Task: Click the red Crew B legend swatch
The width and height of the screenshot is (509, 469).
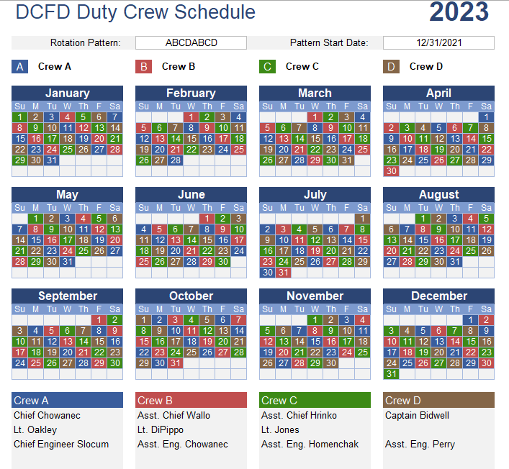Action: pyautogui.click(x=143, y=66)
